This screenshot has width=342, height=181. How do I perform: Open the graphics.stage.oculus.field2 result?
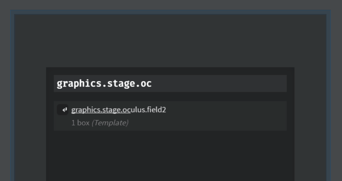click(170, 116)
